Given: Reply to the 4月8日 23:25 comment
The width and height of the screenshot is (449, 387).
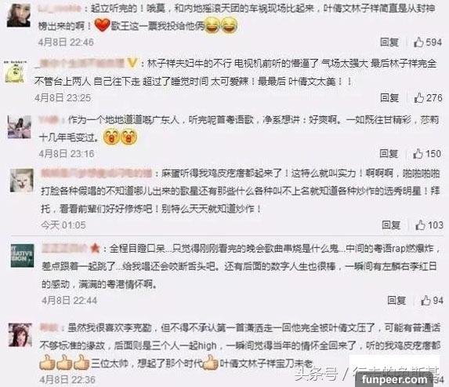Looking at the screenshot, I should point(389,98).
